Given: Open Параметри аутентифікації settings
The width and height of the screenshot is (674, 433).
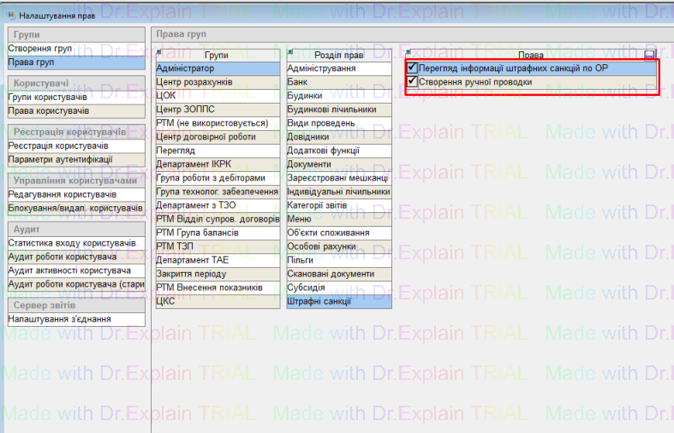Looking at the screenshot, I should [60, 159].
